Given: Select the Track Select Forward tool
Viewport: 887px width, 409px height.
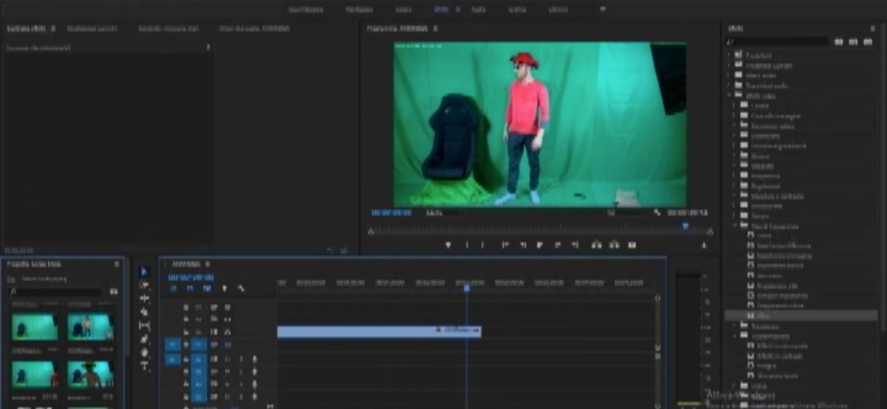Looking at the screenshot, I should pos(144,285).
